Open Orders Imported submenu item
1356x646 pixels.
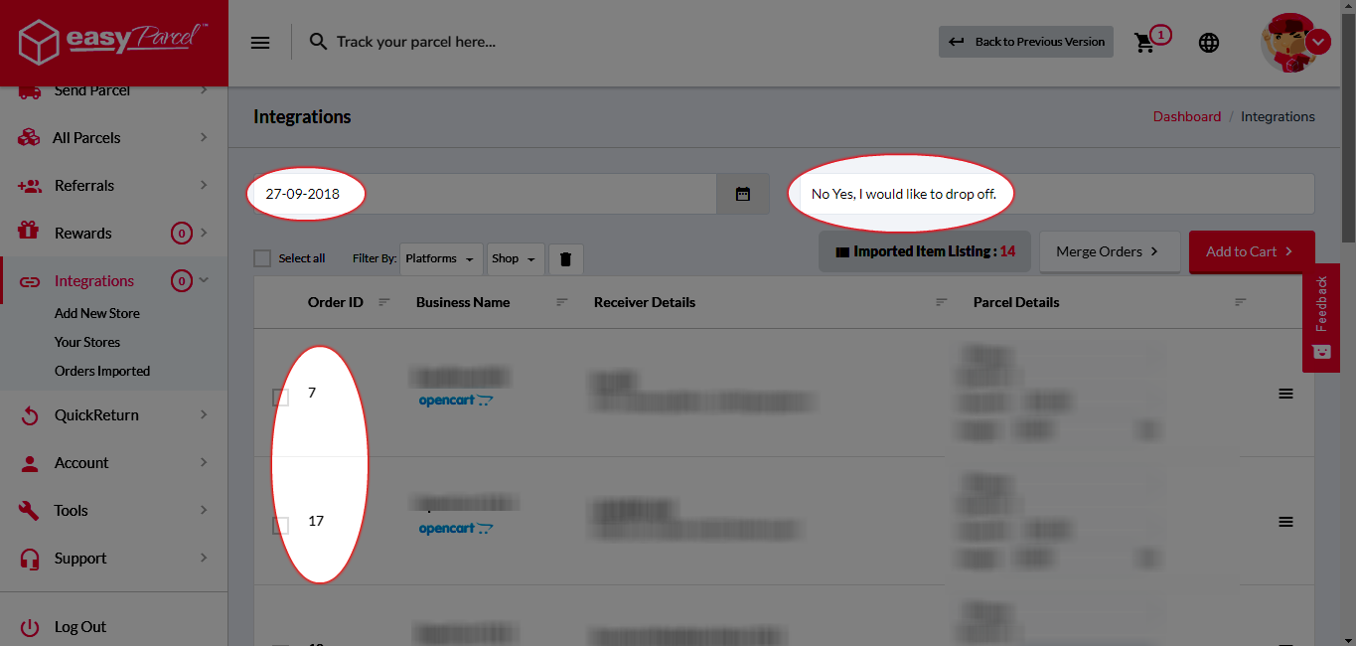point(102,371)
